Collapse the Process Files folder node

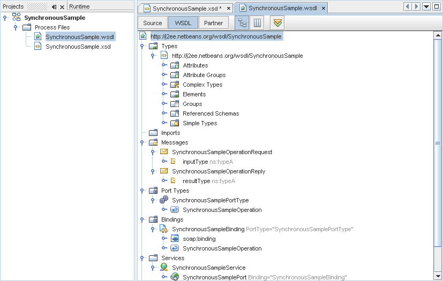16,27
